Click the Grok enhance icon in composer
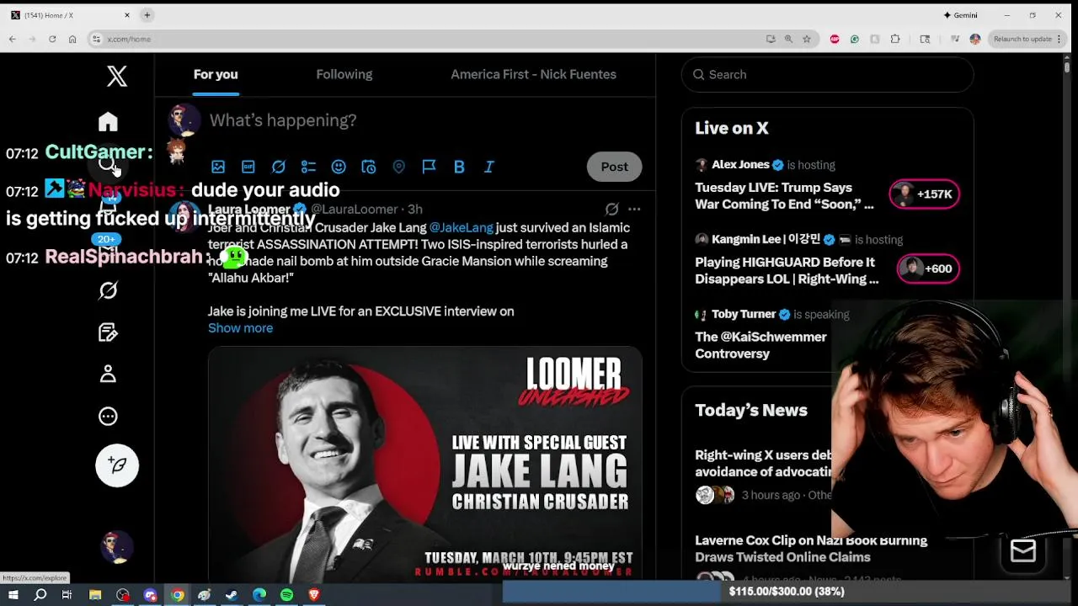Viewport: 1078px width, 606px height. pyautogui.click(x=279, y=167)
